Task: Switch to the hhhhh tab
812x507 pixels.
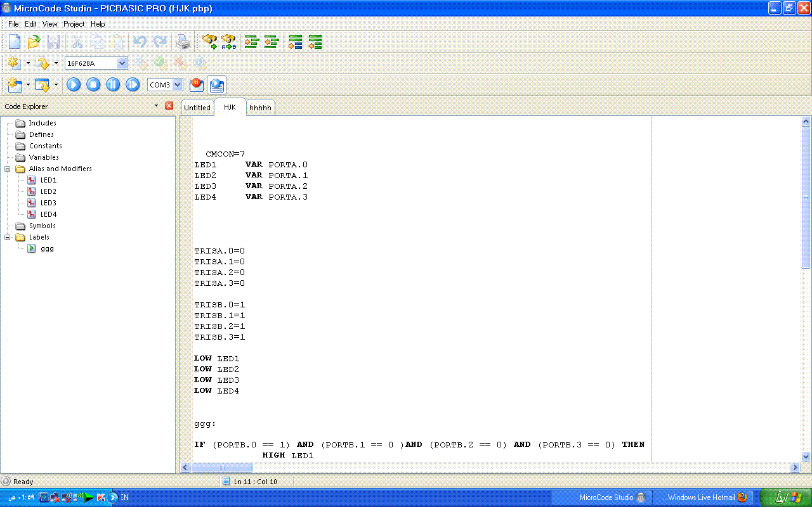Action: (260, 108)
